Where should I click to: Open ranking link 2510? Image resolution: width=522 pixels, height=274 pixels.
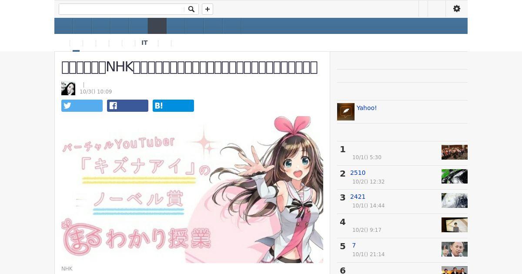click(358, 173)
